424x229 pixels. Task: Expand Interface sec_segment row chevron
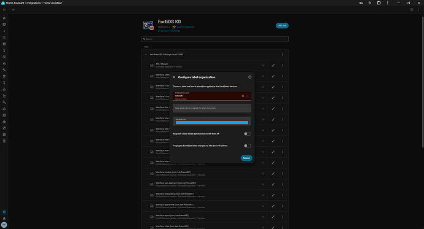click(x=263, y=184)
